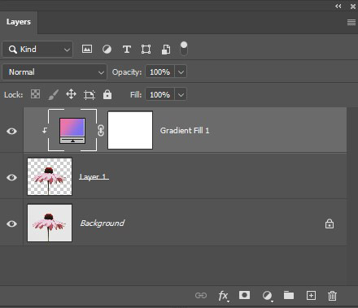Collapse panel to icons double arrow

click(x=338, y=6)
